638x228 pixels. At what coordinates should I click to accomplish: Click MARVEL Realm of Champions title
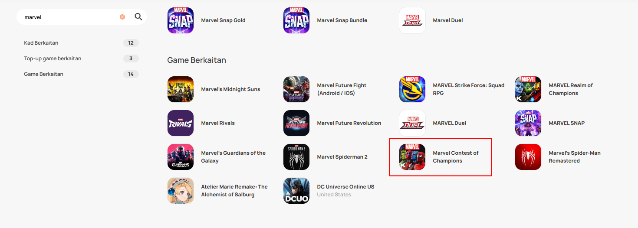click(x=570, y=89)
